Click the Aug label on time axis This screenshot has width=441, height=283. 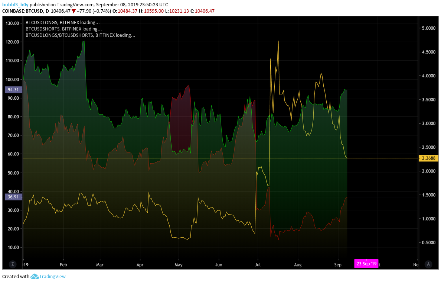(x=298, y=265)
